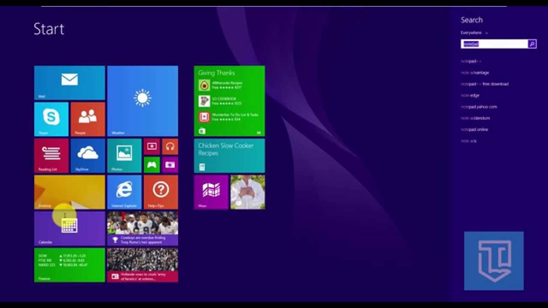Choose 'notepad++ free download' suggestion
This screenshot has width=548, height=308.
(x=485, y=84)
